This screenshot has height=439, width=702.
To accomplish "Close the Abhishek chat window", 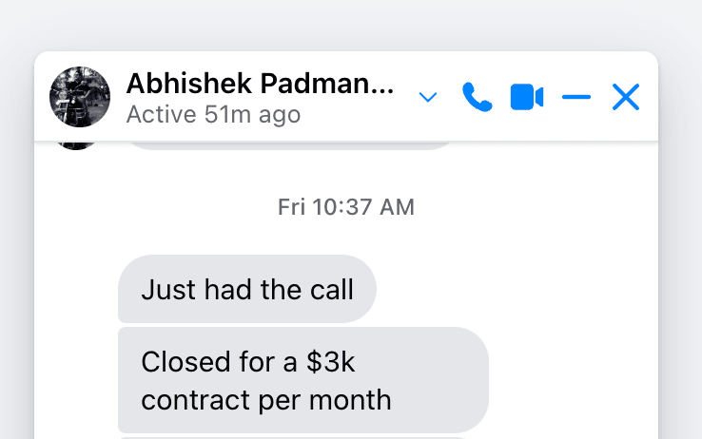I will pyautogui.click(x=626, y=97).
